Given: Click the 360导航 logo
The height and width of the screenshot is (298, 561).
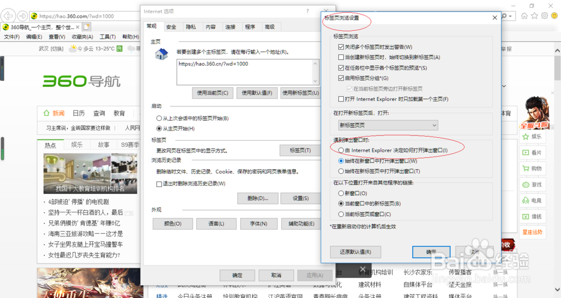Looking at the screenshot, I should (x=81, y=81).
